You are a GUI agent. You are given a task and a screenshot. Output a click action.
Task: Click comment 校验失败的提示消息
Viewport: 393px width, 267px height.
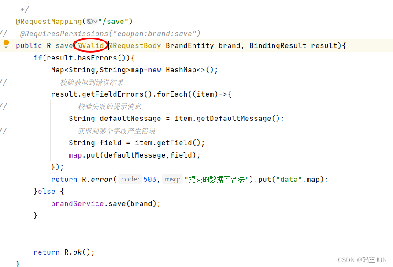coord(110,106)
